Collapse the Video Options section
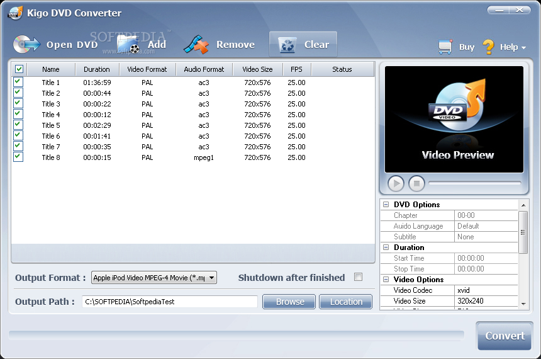This screenshot has width=541, height=359. 386,280
